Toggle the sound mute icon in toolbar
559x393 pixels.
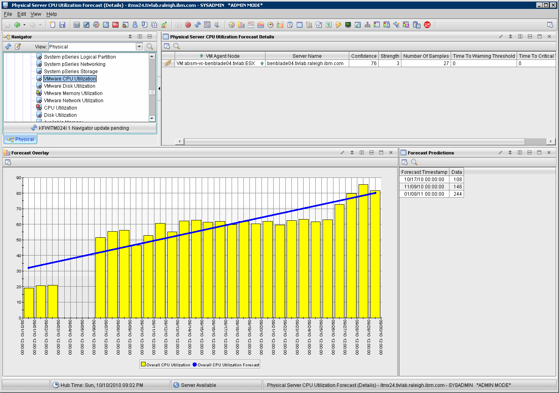pos(217,25)
